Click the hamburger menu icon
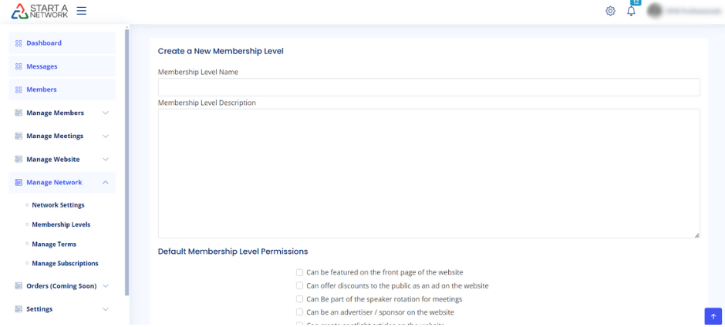This screenshot has height=327, width=725. click(x=81, y=11)
